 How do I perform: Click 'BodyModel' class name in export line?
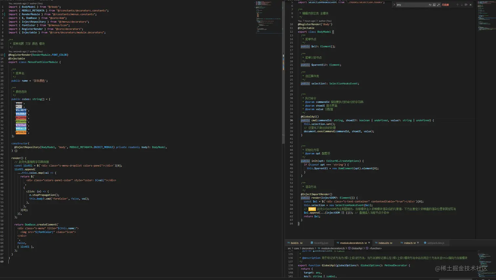(324, 32)
